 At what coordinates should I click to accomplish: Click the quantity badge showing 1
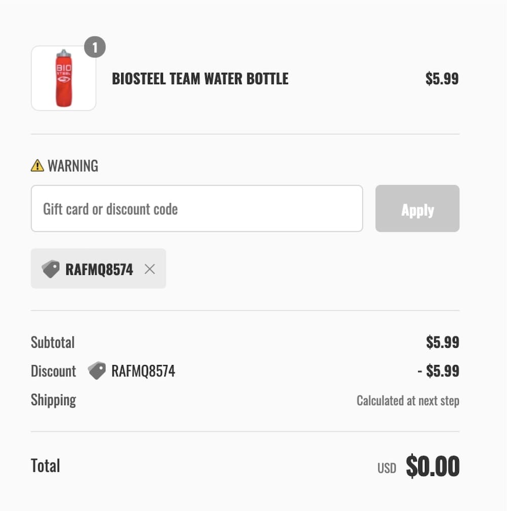pos(94,47)
